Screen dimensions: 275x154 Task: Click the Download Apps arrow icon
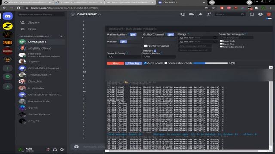[x=8, y=86]
